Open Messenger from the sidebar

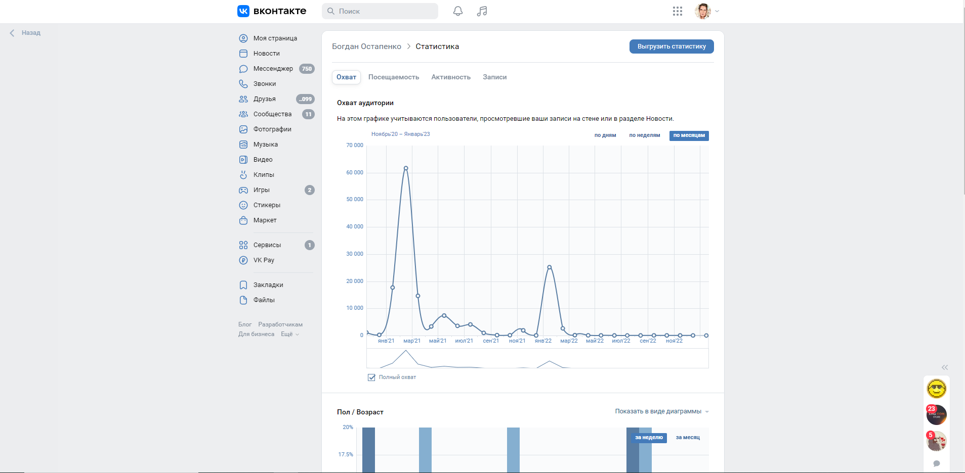coord(273,69)
